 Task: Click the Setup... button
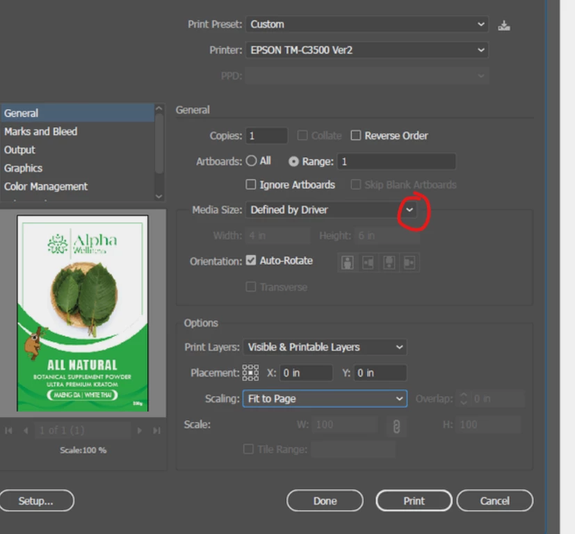tap(36, 501)
